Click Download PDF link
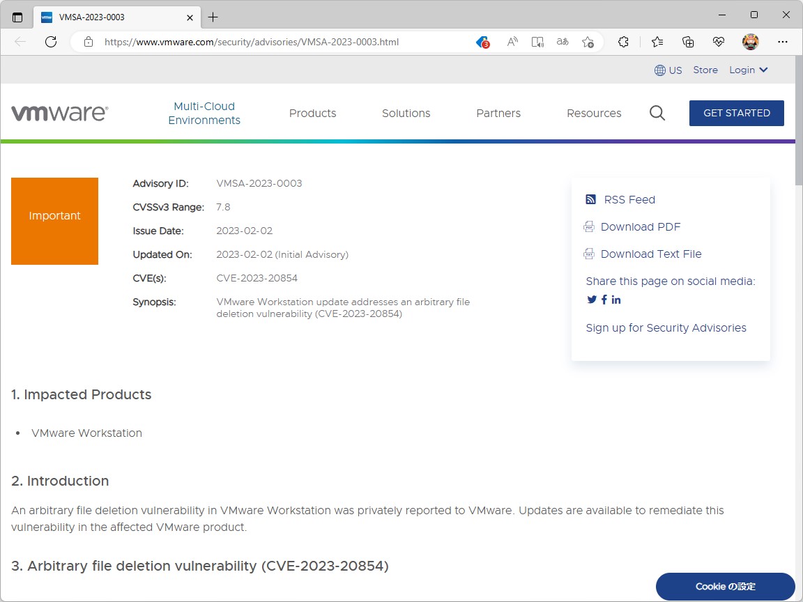The height and width of the screenshot is (602, 803). pyautogui.click(x=641, y=226)
